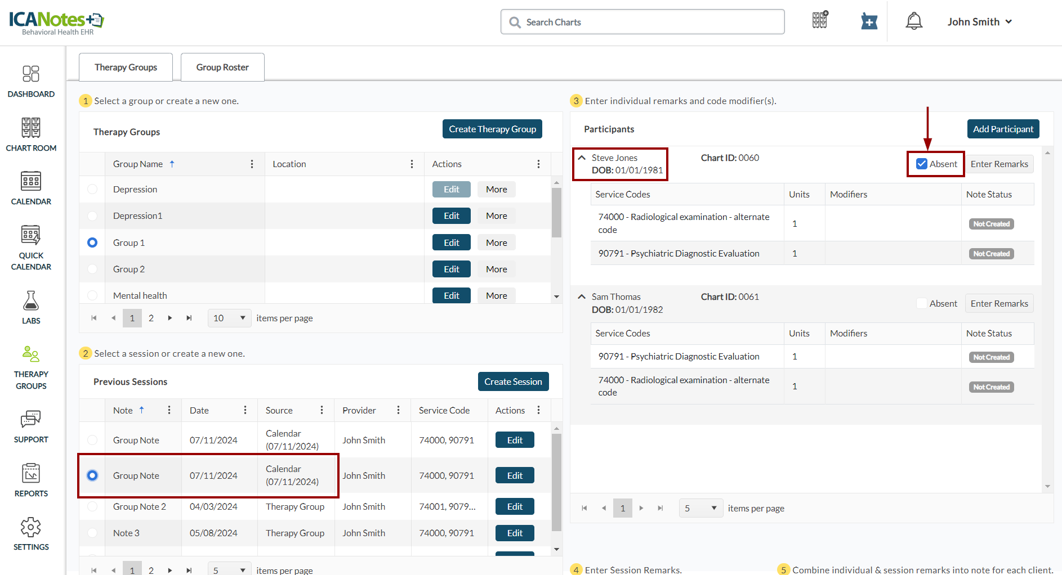
Task: Open Therapy Groups items per page dropdown
Action: tap(230, 318)
